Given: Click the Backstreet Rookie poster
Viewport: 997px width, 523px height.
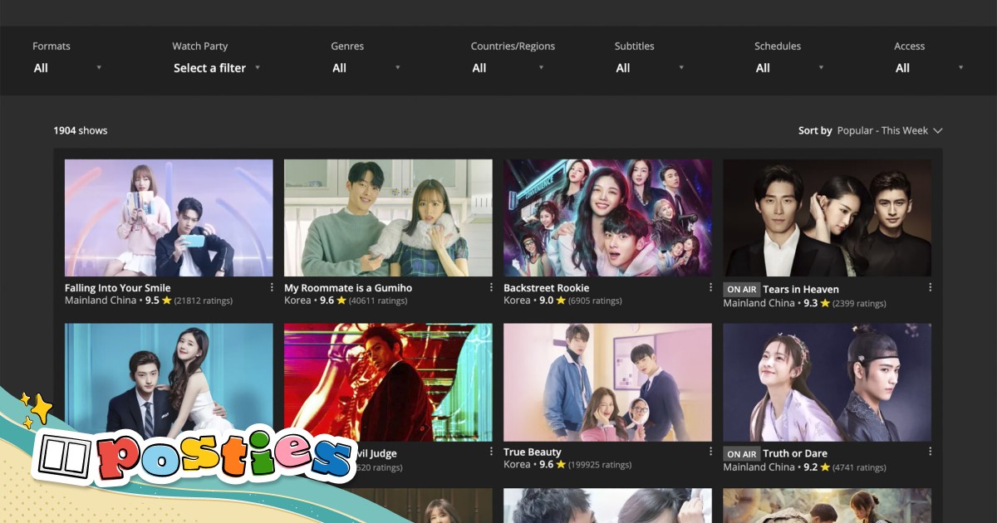Looking at the screenshot, I should [607, 218].
